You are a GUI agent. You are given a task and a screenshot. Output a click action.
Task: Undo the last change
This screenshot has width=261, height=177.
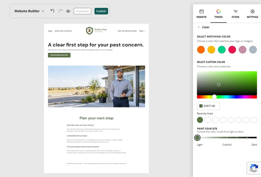point(52,11)
